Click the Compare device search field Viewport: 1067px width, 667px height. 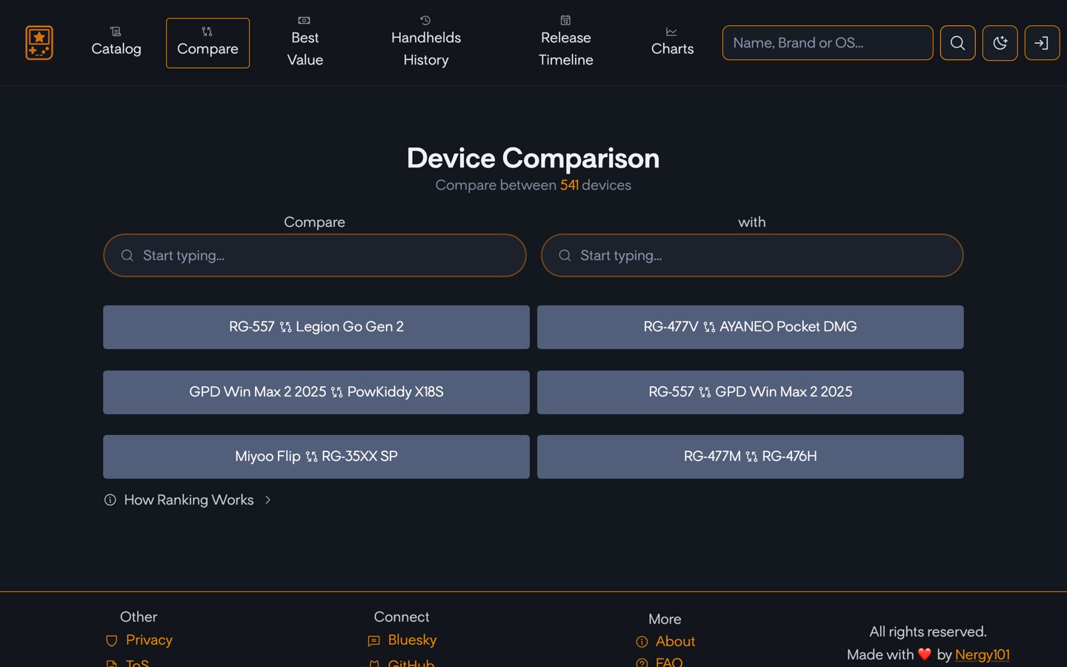point(315,256)
